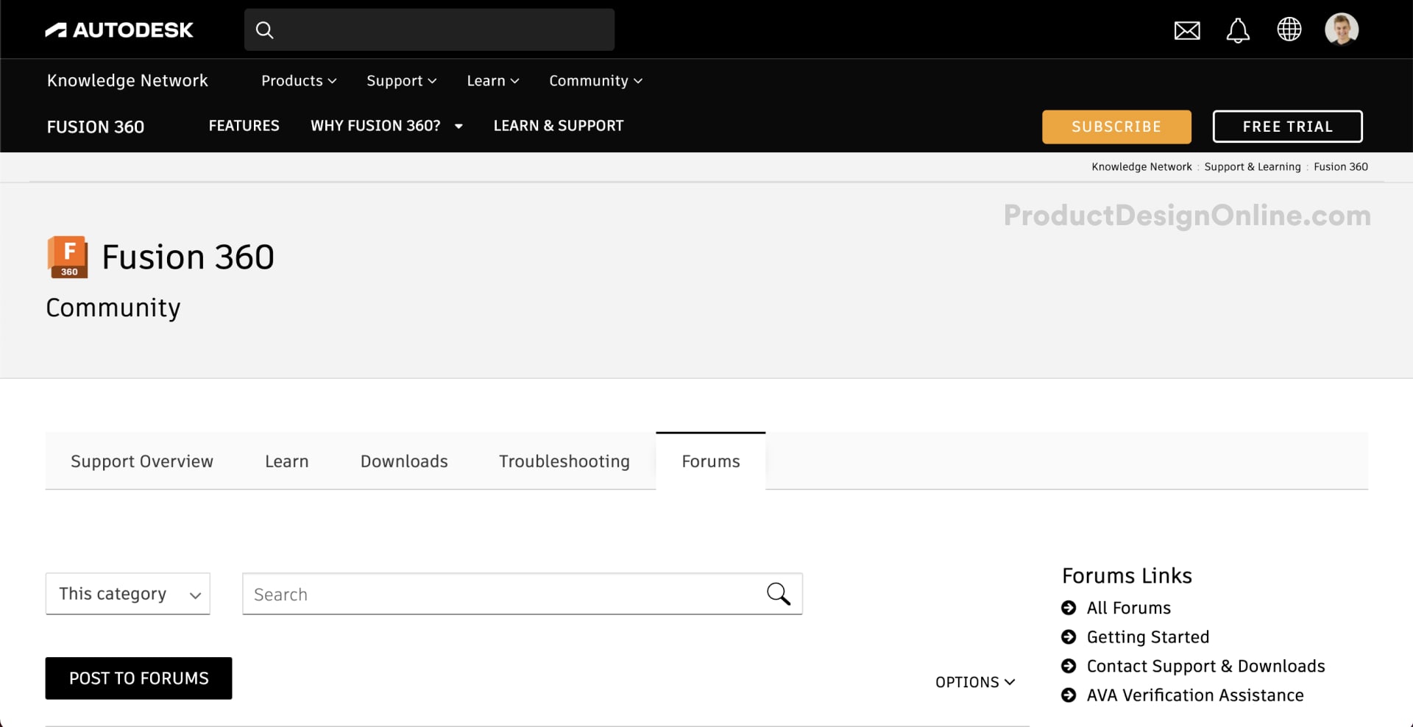Open the This category dropdown

tap(128, 594)
